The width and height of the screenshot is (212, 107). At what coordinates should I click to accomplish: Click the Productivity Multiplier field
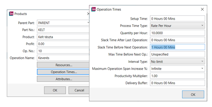[x=177, y=76]
